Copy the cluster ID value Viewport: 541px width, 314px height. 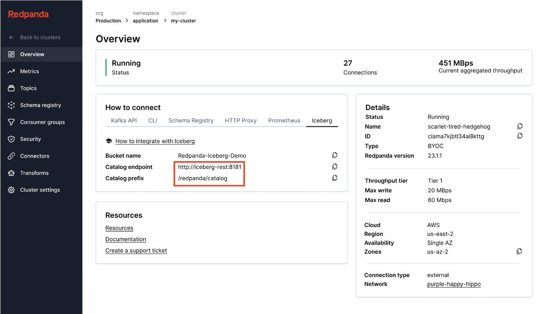(x=519, y=136)
